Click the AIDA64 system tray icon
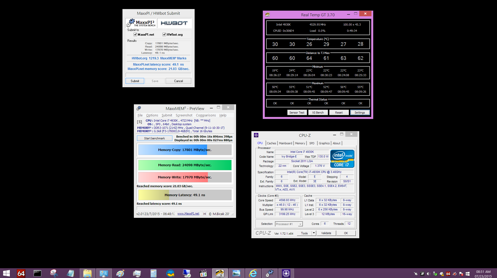This screenshot has width=497, height=278. (448, 274)
